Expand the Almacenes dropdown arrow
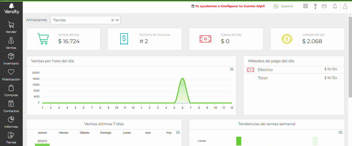Screen dimensions: 352x146 pyautogui.click(x=117, y=20)
